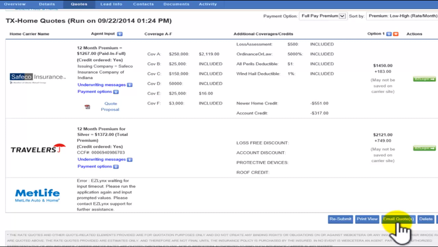
Task: Click the Print View button
Action: coord(367,219)
